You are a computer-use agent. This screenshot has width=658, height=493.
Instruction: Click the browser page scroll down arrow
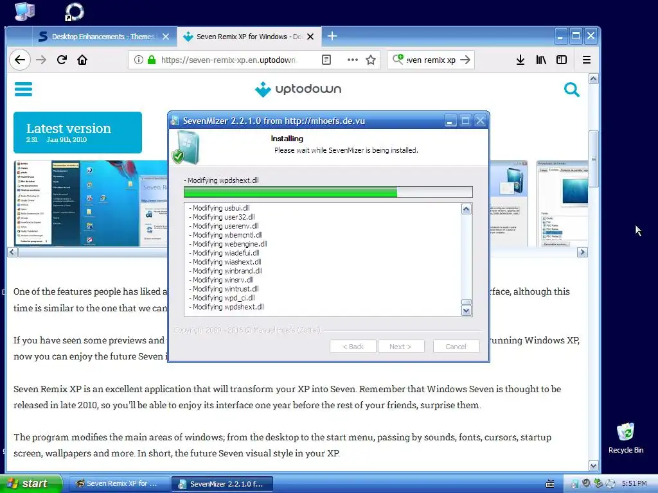pos(593,465)
